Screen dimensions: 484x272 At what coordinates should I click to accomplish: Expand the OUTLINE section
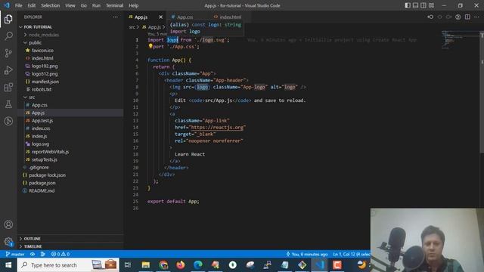(x=70, y=239)
